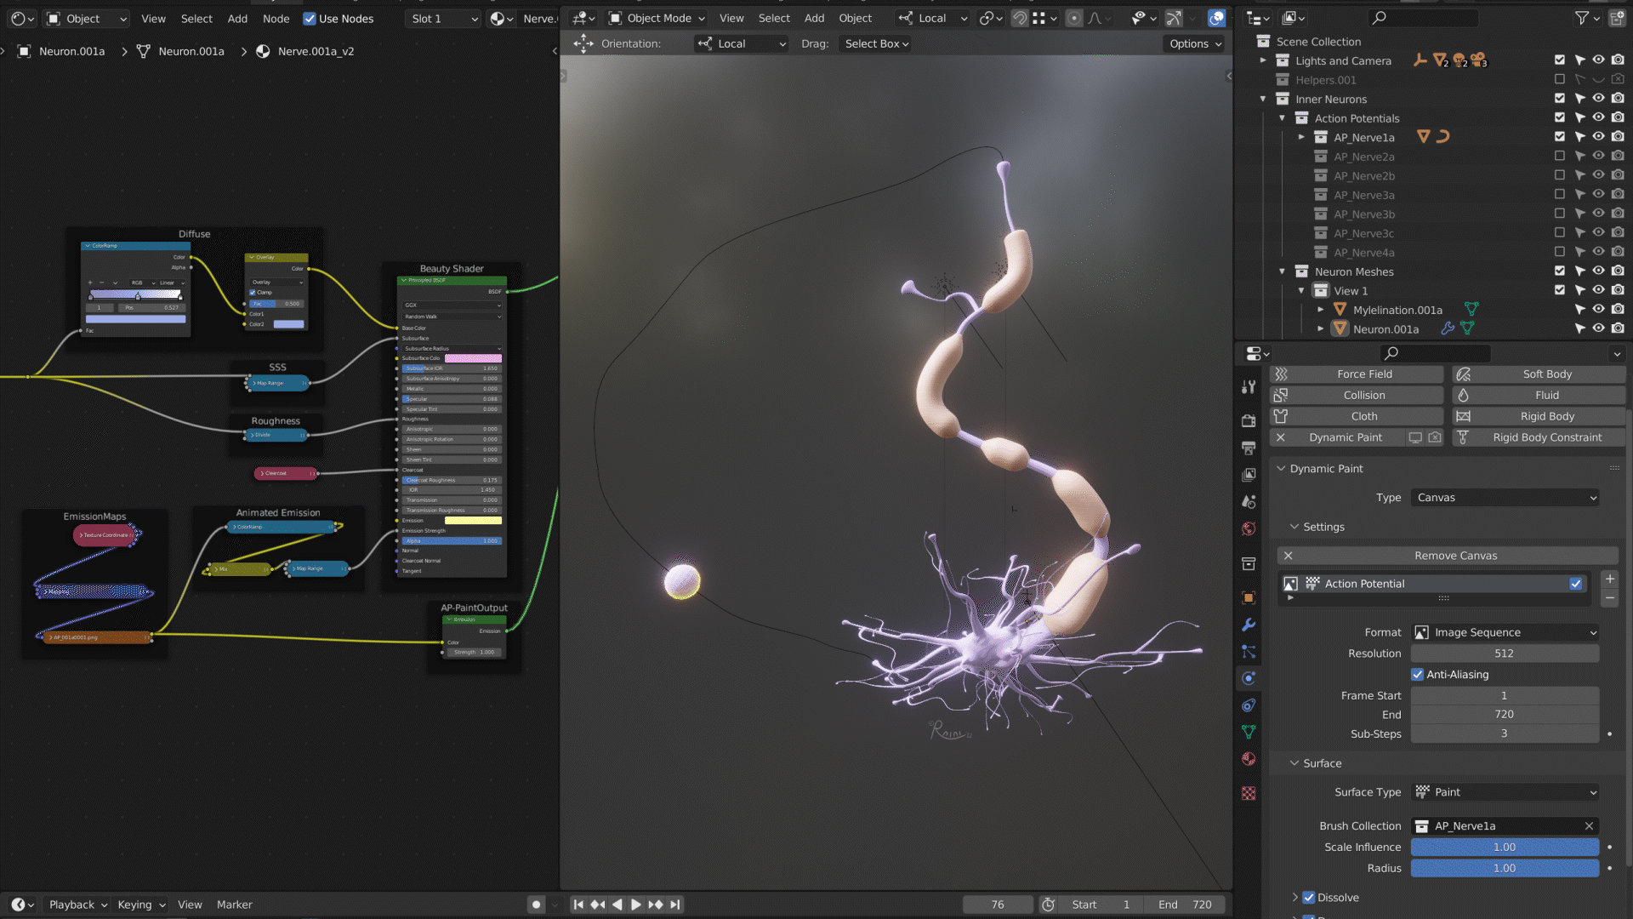This screenshot has height=919, width=1633.
Task: Open the Material properties tab
Action: pos(1249,759)
